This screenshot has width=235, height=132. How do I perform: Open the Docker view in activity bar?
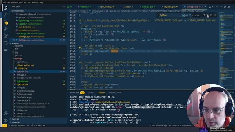(6, 50)
